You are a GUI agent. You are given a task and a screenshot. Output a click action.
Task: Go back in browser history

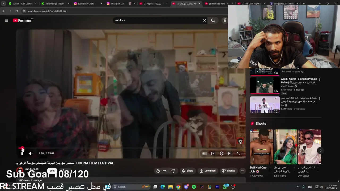click(x=4, y=11)
